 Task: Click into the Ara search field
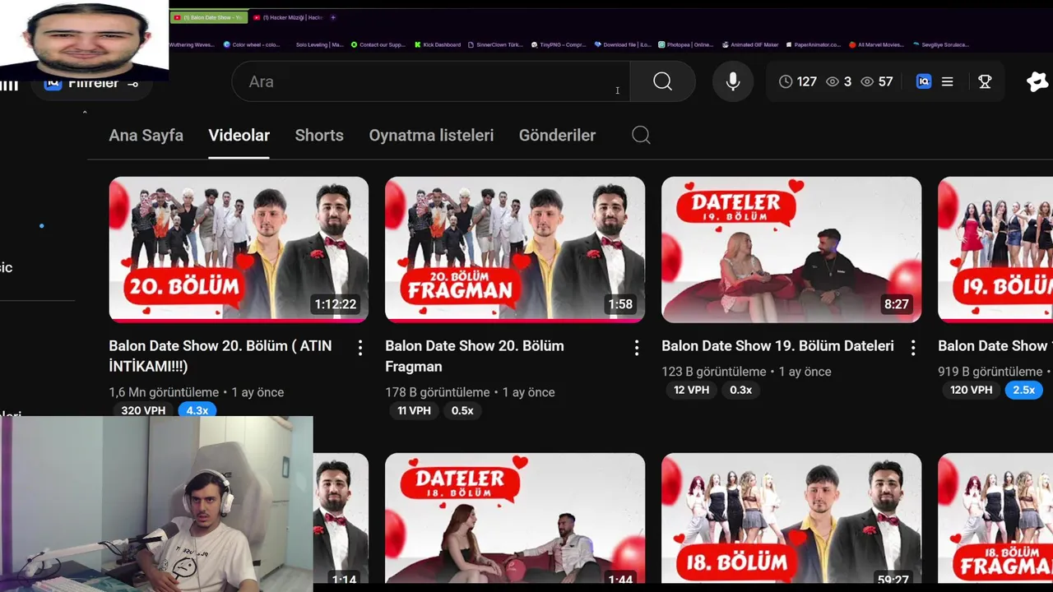(x=430, y=81)
